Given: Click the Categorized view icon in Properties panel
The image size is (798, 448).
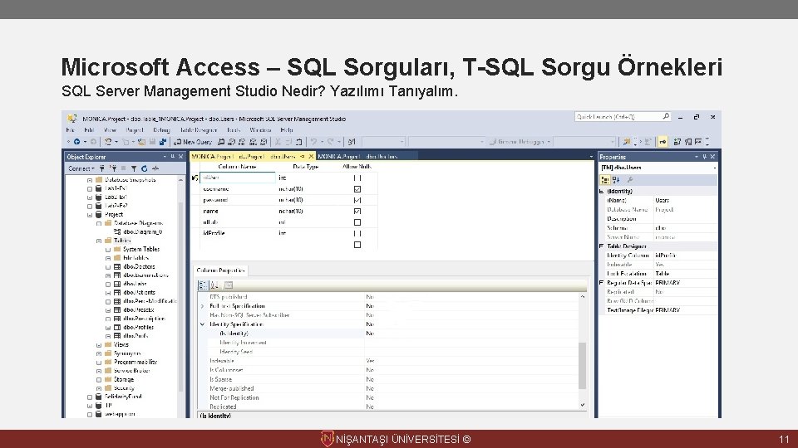Looking at the screenshot, I should point(605,180).
